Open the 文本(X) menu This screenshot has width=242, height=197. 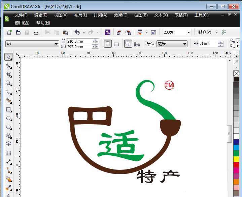click(x=161, y=15)
